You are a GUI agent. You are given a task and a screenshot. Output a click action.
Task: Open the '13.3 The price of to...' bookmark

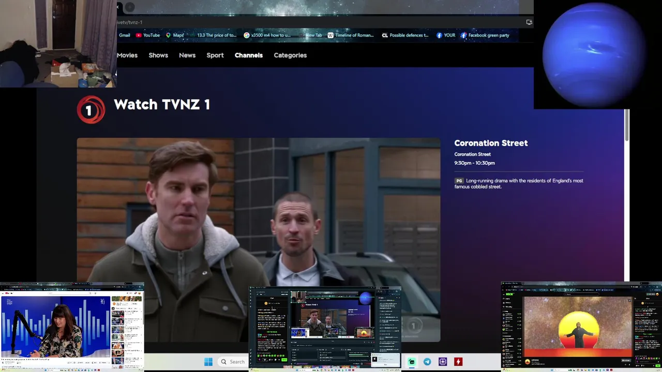[x=213, y=35]
